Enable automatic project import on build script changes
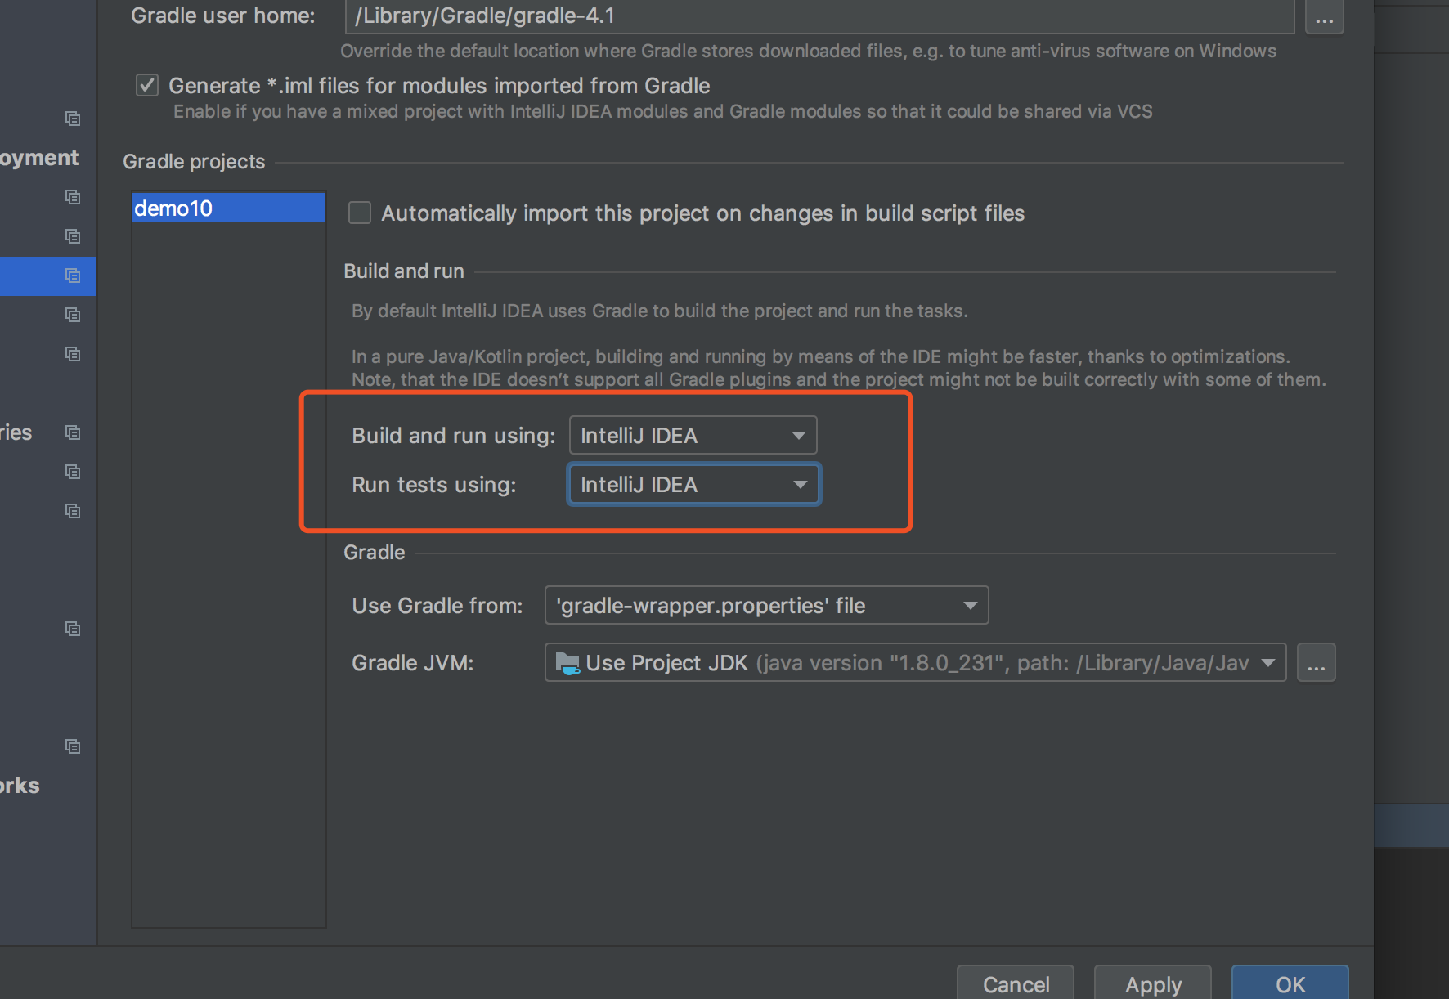The height and width of the screenshot is (999, 1449). click(x=359, y=213)
